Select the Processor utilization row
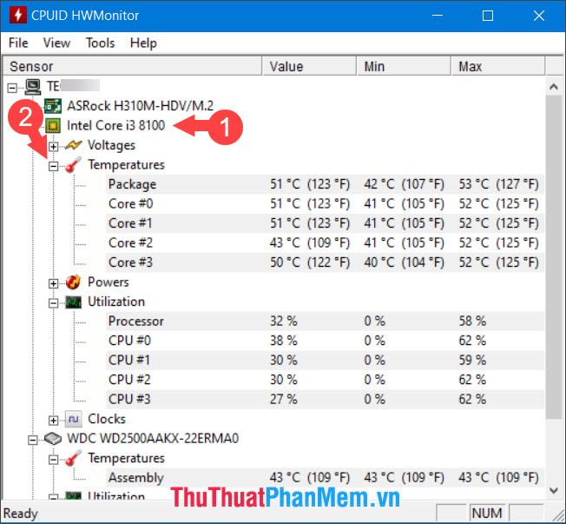The height and width of the screenshot is (524, 566). click(x=325, y=321)
